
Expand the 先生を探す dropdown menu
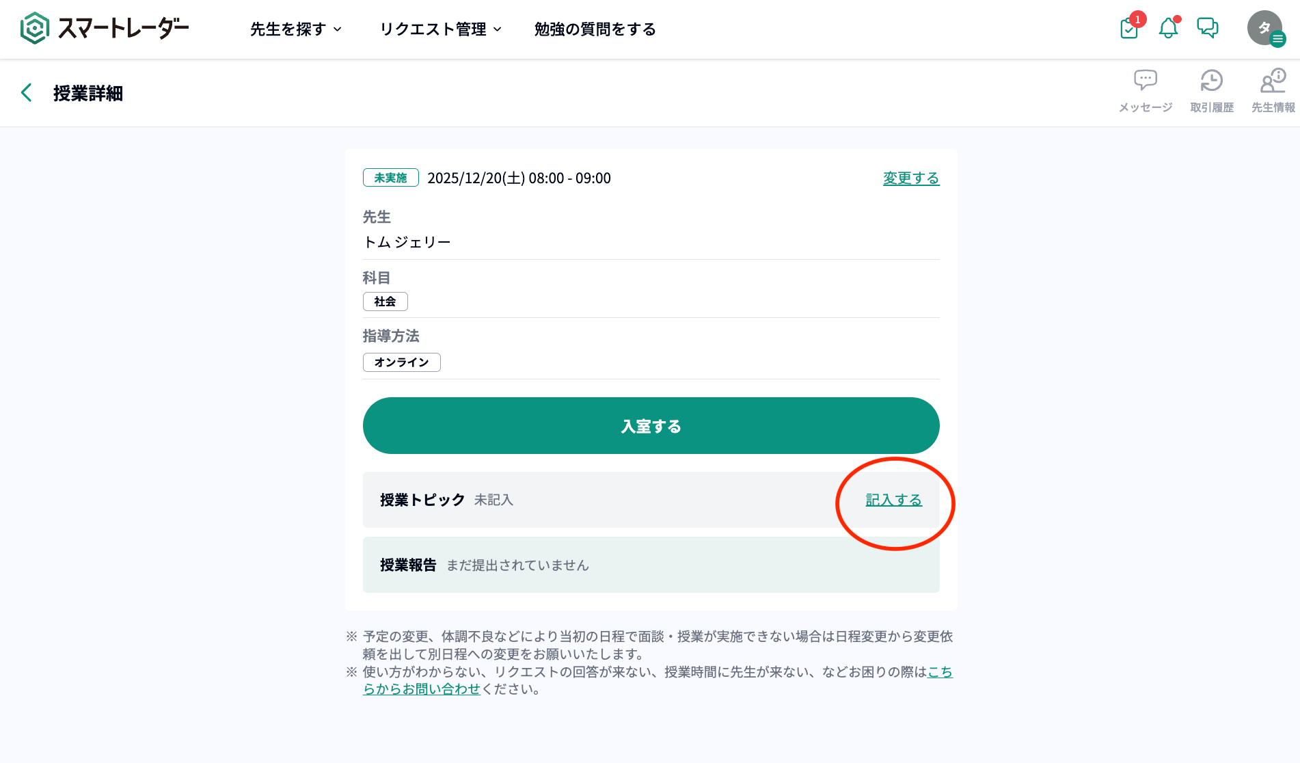point(295,29)
